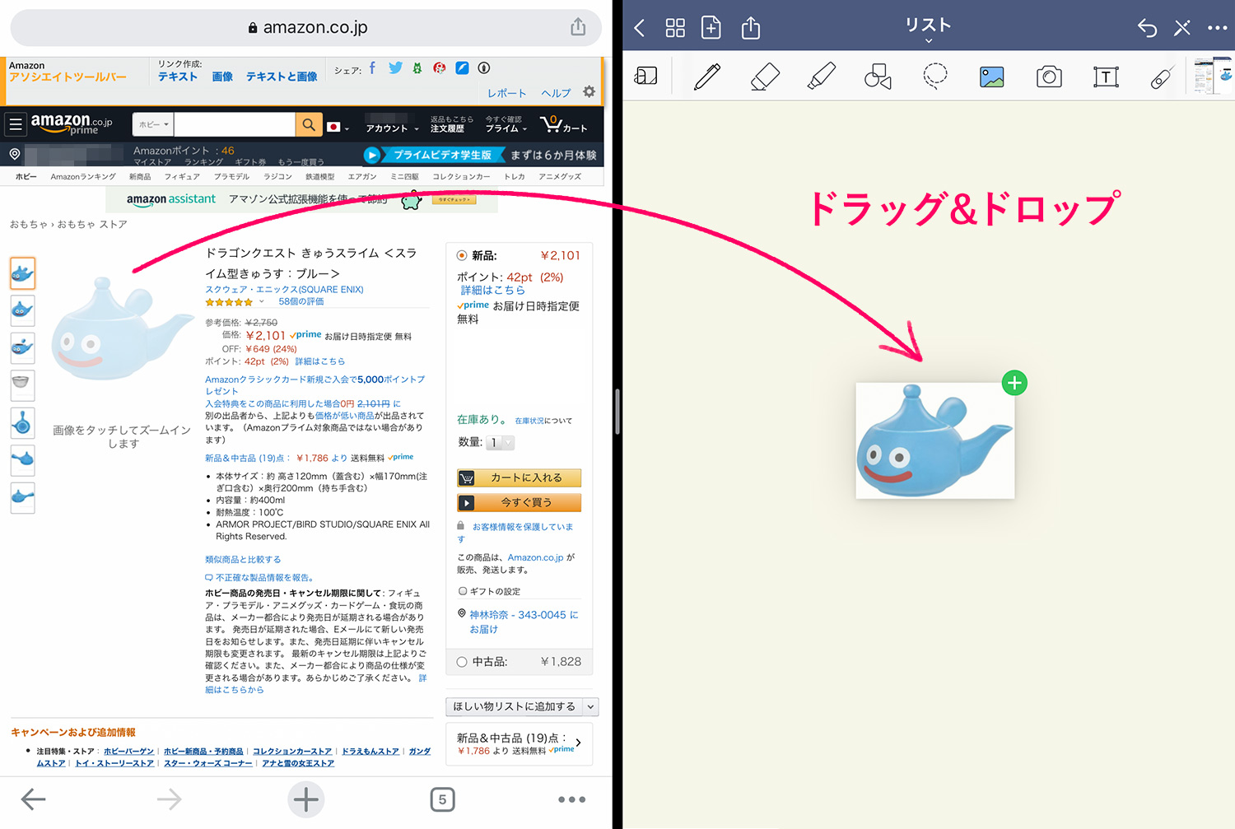Open the ミニ四駆 category tab
This screenshot has width=1235, height=829.
pyautogui.click(x=404, y=176)
